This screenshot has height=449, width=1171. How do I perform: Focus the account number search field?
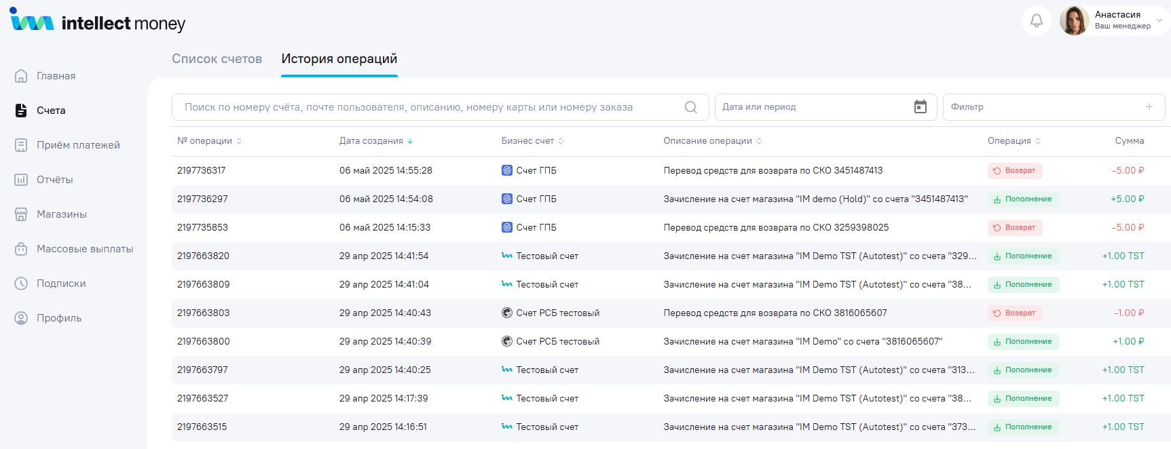[x=428, y=107]
